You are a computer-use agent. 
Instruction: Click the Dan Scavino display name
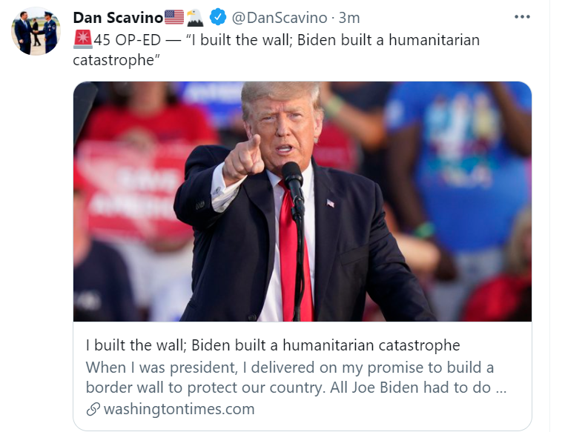[118, 18]
